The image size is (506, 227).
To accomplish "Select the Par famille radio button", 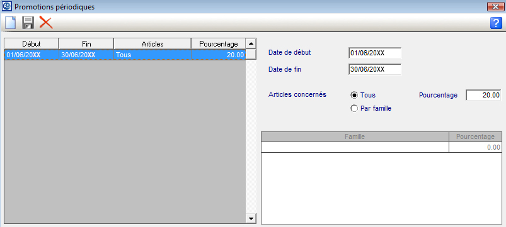I will point(354,109).
